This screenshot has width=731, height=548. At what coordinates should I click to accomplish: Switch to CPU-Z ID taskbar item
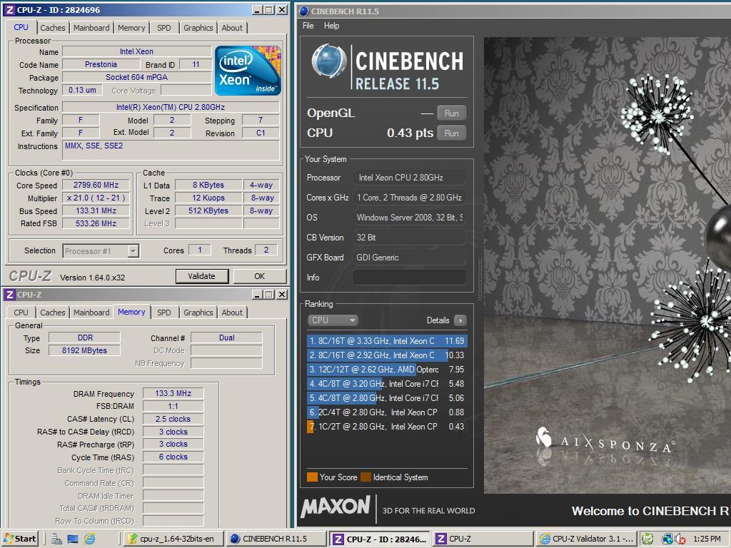379,539
